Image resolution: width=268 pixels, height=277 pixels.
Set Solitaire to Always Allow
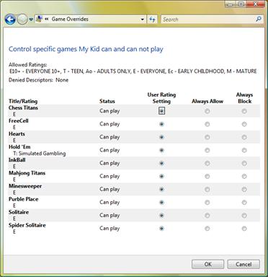[x=207, y=216]
